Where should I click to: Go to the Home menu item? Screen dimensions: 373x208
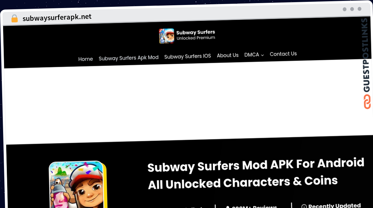coord(85,59)
